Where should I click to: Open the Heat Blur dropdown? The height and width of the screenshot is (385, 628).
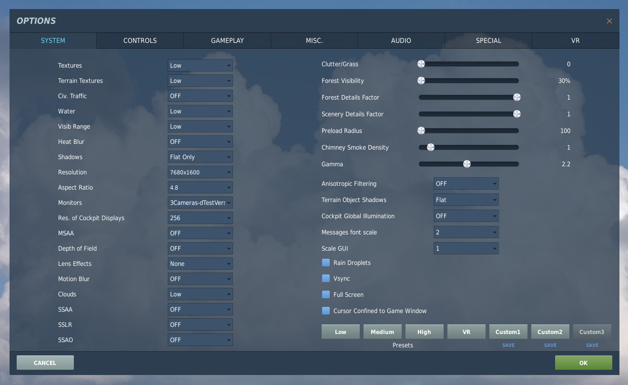tap(200, 142)
